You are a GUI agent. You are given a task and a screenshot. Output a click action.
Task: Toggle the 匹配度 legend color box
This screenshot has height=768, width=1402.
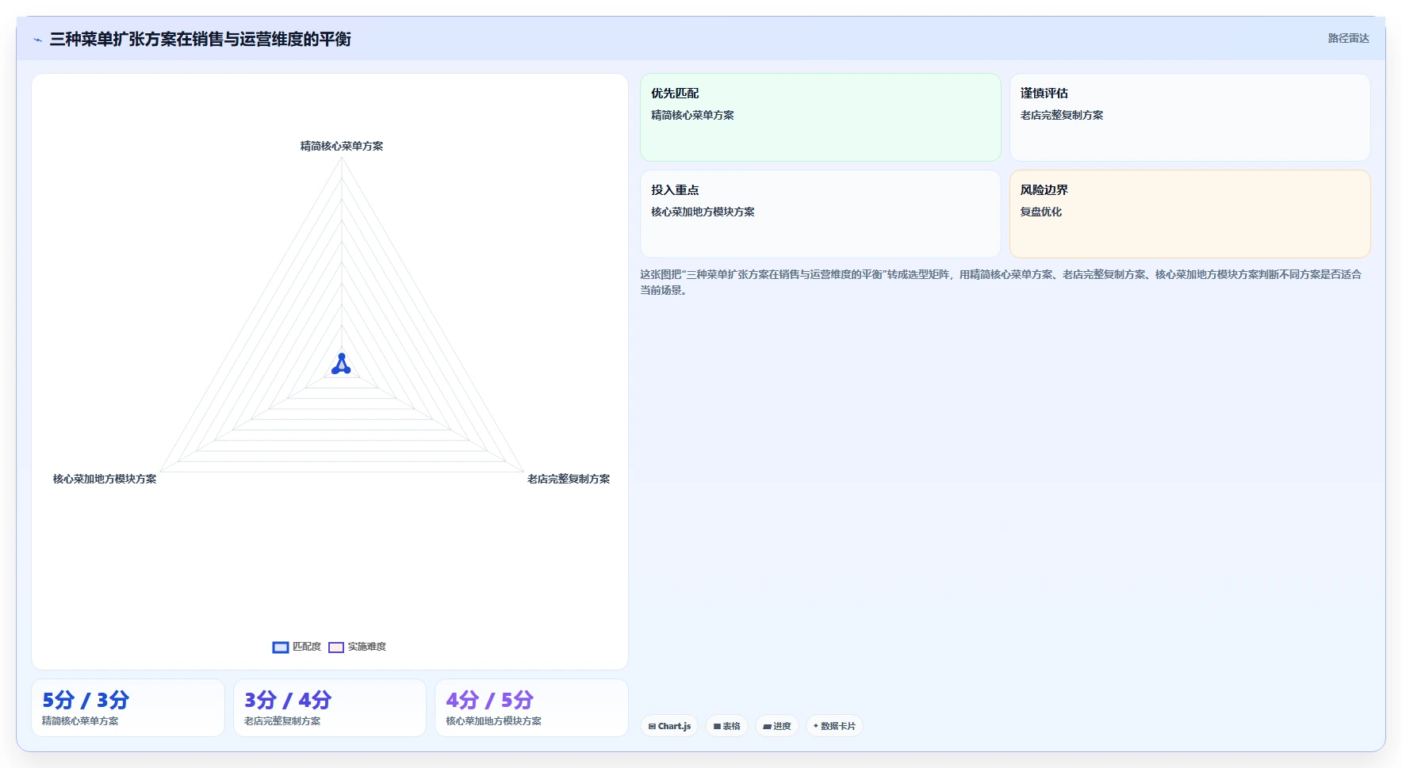pyautogui.click(x=281, y=648)
